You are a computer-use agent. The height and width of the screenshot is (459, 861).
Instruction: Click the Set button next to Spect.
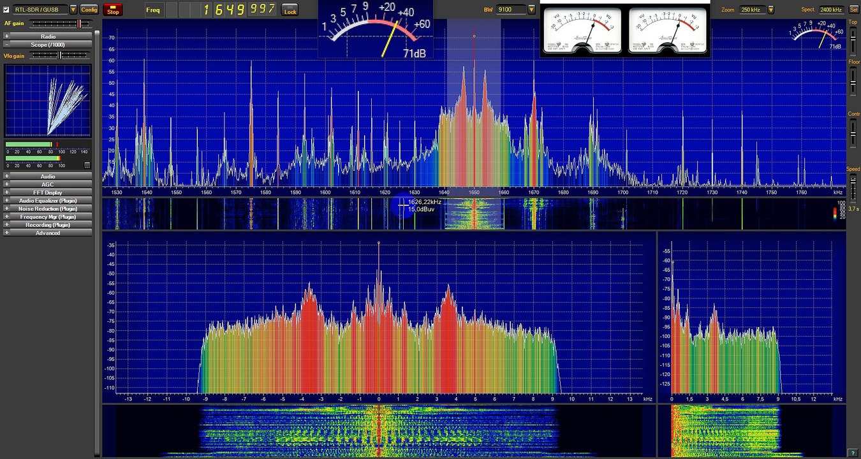[x=854, y=10]
